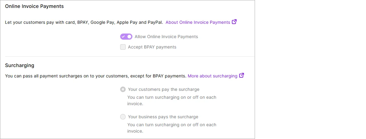
Task: Click the Let your customers pay description text
Action: (84, 22)
